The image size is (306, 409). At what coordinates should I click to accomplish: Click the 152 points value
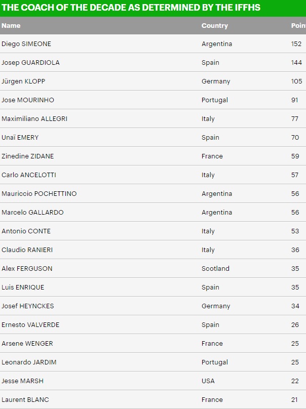click(296, 44)
